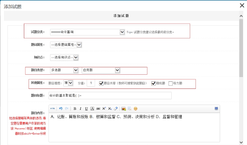Uncheck the 随机题 checkbox
The height and width of the screenshot is (145, 247).
point(153,83)
